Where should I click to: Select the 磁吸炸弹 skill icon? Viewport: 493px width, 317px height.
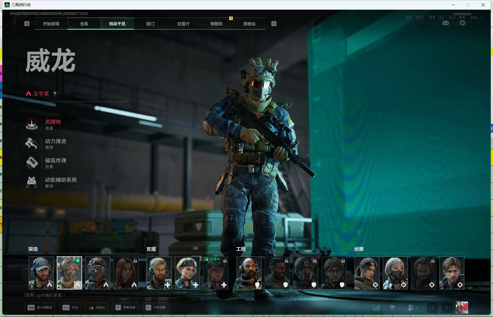(x=32, y=163)
